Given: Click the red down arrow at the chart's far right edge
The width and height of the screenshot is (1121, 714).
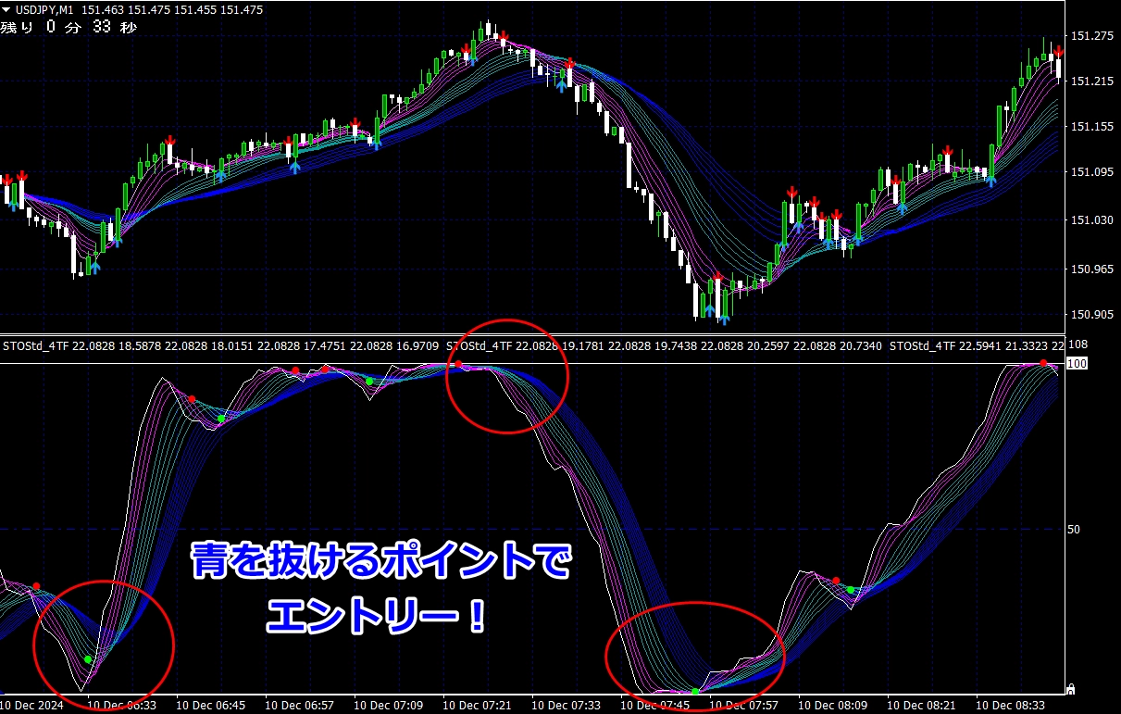Looking at the screenshot, I should click(1059, 52).
